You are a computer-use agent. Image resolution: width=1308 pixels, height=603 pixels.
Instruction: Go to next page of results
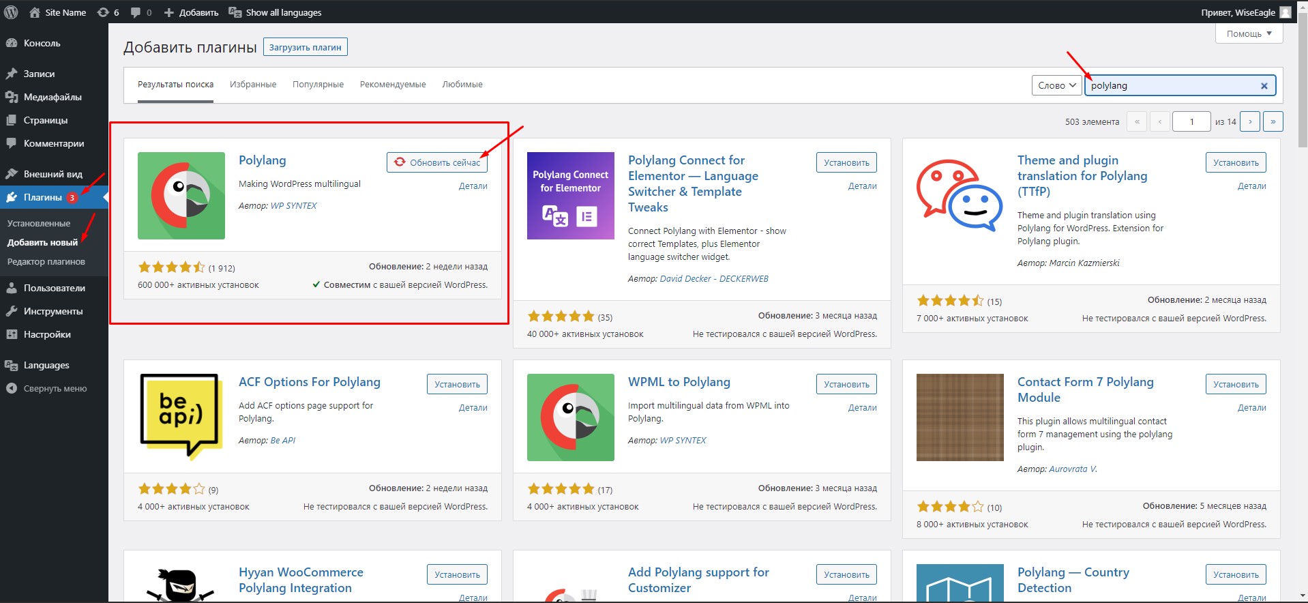pos(1250,121)
